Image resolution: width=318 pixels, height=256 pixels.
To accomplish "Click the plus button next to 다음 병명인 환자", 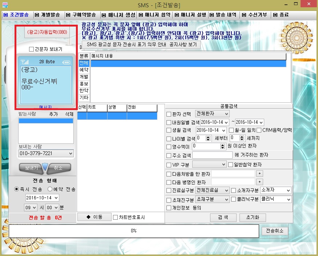I will point(259,182).
